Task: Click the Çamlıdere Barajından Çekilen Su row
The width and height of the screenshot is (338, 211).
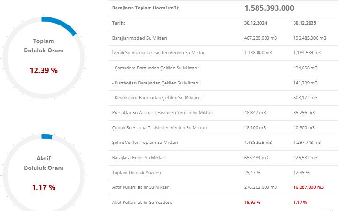Action: 156,68
